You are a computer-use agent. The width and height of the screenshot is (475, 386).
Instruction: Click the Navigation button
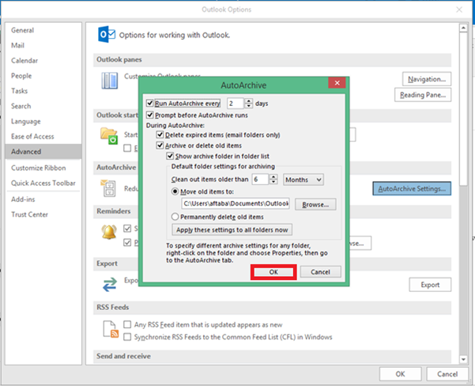pos(427,79)
